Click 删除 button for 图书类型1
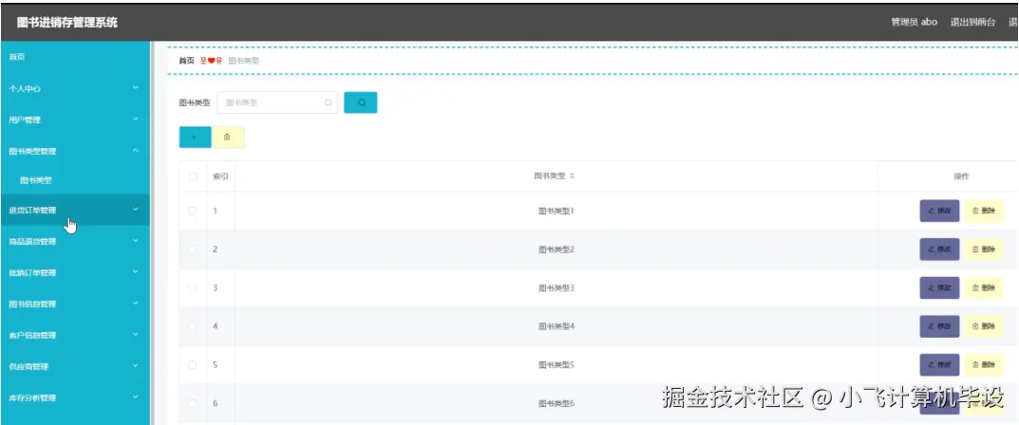1019x425 pixels. pyautogui.click(x=983, y=211)
